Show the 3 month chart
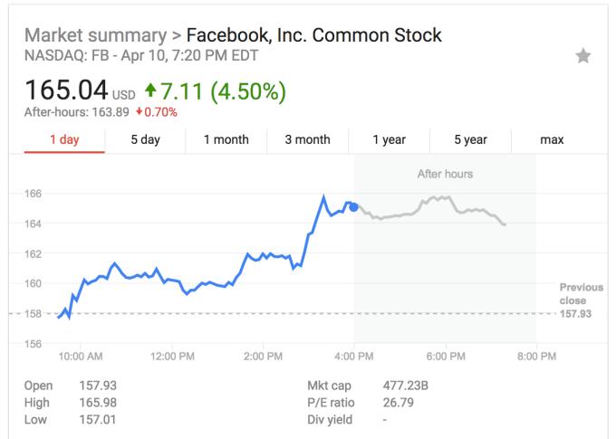The image size is (616, 439). coord(306,139)
